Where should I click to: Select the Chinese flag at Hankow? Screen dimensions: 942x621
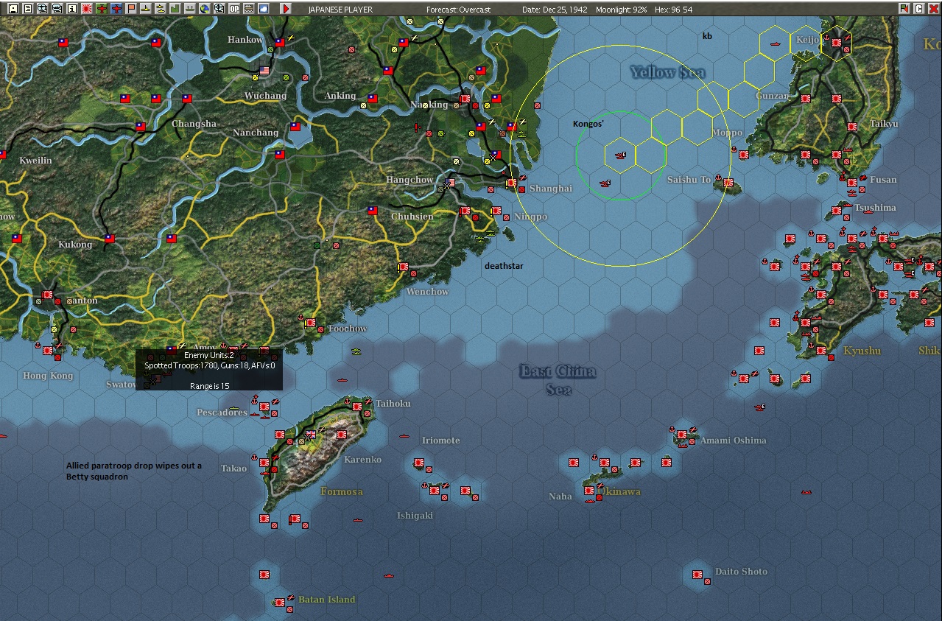click(x=279, y=43)
